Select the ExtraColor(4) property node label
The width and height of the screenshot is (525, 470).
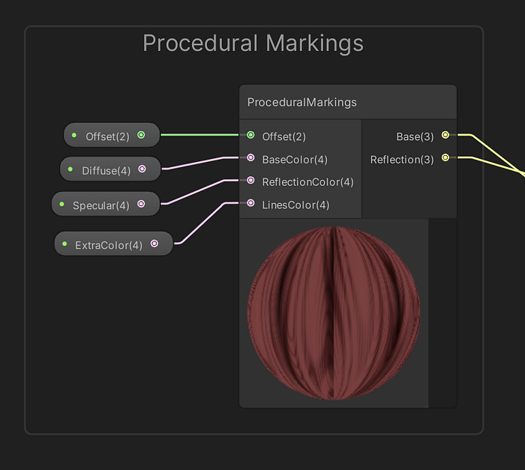[109, 244]
